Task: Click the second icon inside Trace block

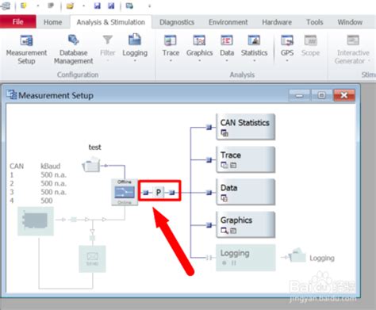Action: [233, 166]
